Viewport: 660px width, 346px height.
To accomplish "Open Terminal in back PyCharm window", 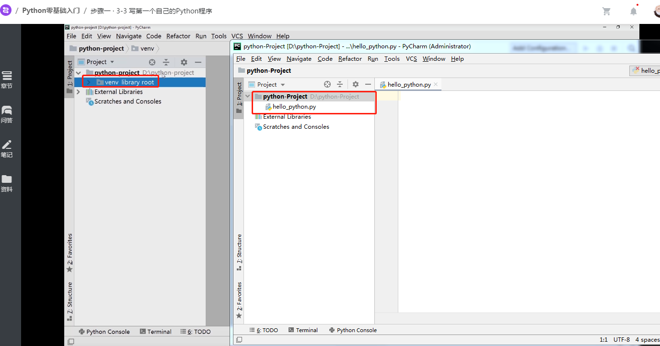I will click(x=155, y=332).
